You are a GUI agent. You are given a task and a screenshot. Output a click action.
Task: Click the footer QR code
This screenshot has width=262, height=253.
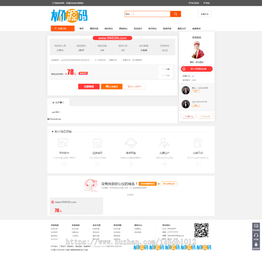(201, 230)
